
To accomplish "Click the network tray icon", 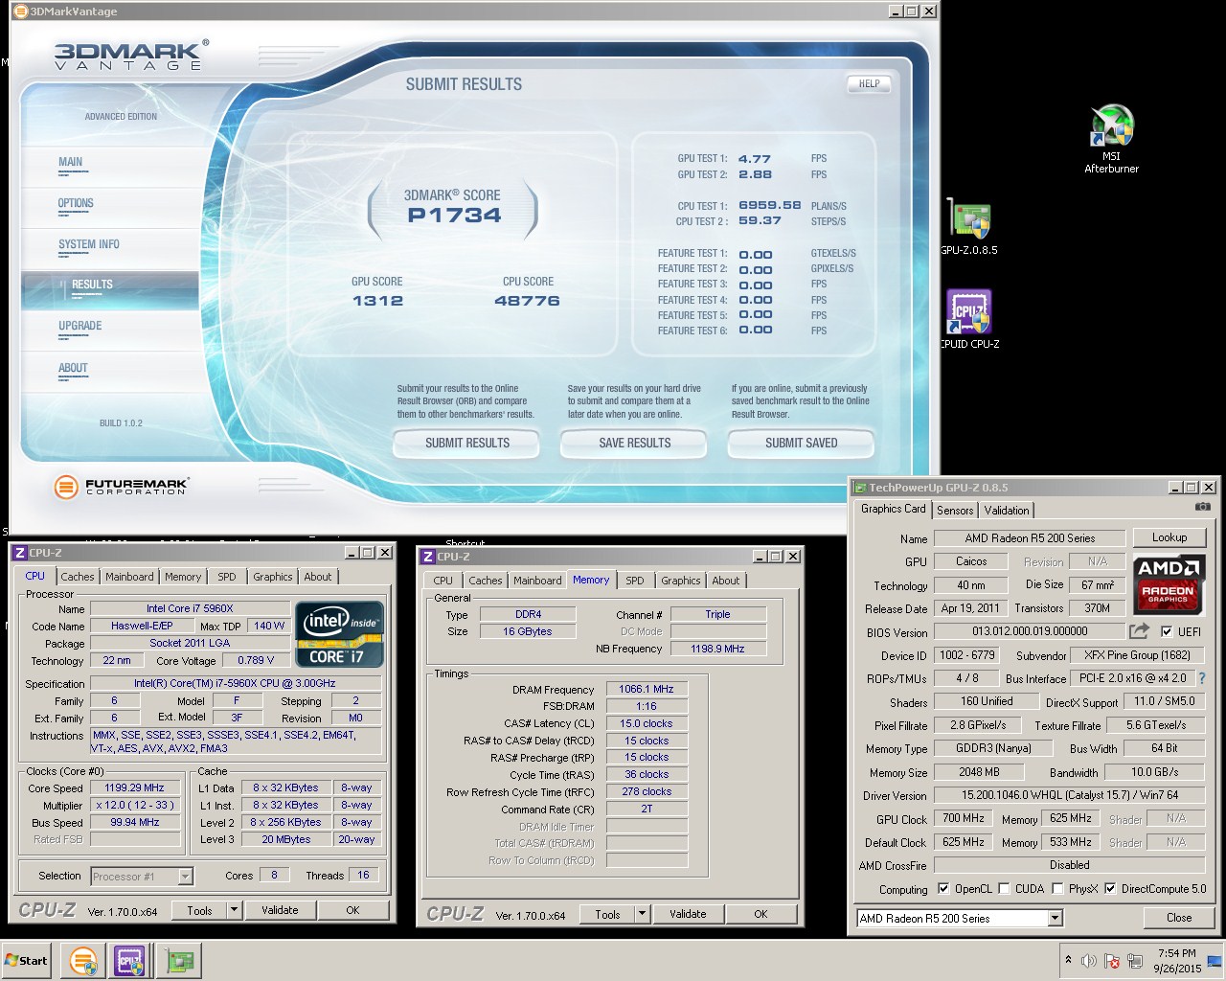I will tap(1135, 961).
